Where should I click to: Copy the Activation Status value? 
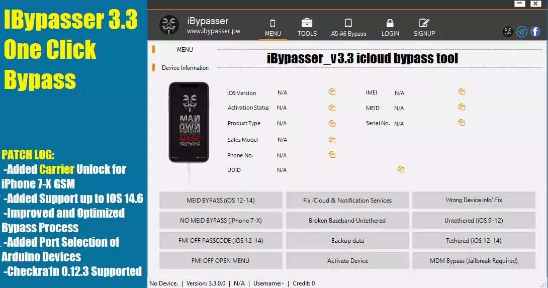332,108
